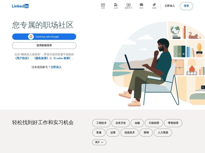This screenshot has width=205, height=153.
Task: Open the Members (会员) nav icon
Action: pyautogui.click(x=116, y=6)
